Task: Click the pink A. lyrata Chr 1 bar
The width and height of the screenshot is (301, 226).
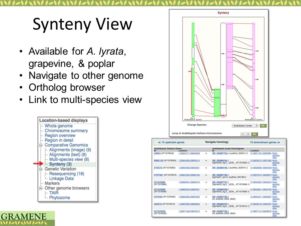Action: 254,69
